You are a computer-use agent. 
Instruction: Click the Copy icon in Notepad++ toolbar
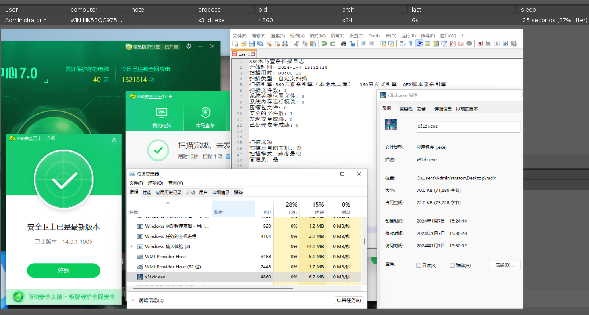(x=305, y=43)
